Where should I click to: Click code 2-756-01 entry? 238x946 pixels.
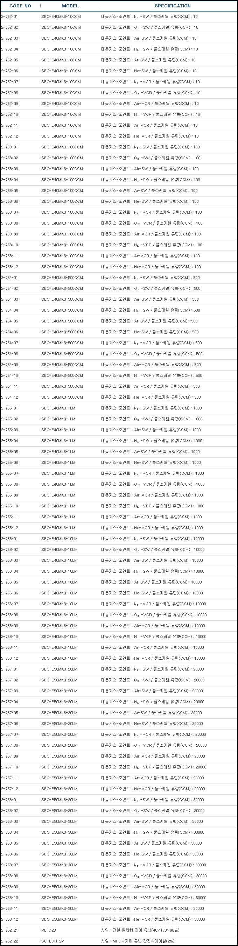click(9, 539)
